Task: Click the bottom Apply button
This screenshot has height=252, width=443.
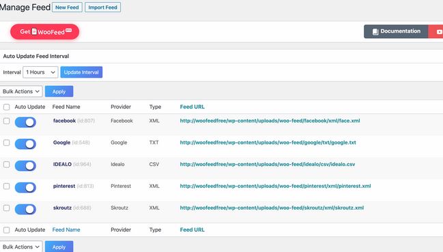Action: pyautogui.click(x=59, y=247)
